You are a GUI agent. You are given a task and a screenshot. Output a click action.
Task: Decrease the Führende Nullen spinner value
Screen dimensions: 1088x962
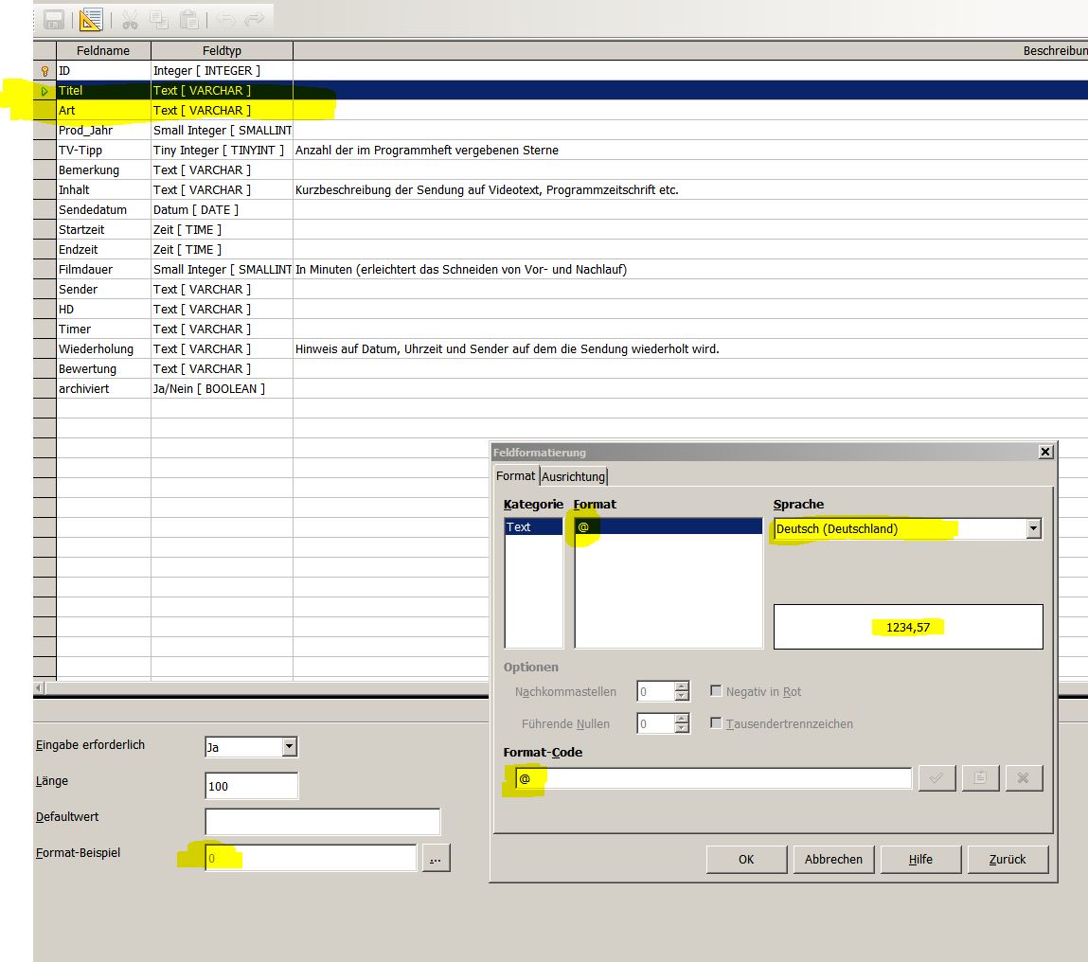[x=682, y=728]
